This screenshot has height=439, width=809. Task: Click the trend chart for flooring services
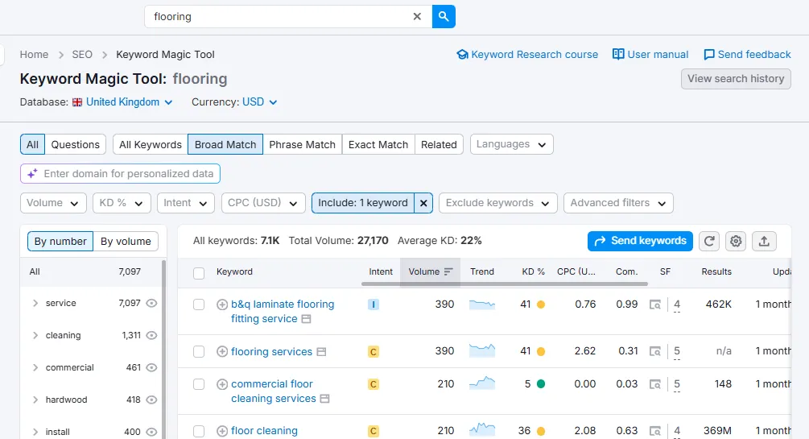[x=482, y=350]
